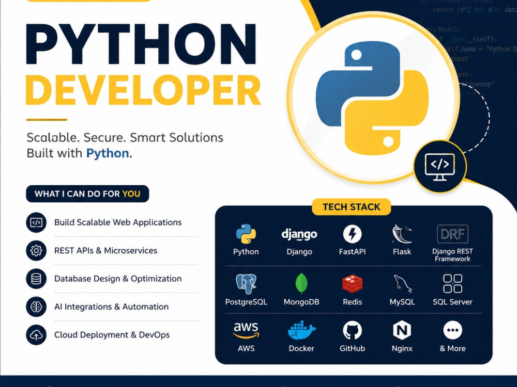Click the large Python logo in circle
The height and width of the screenshot is (387, 517).
click(x=373, y=98)
